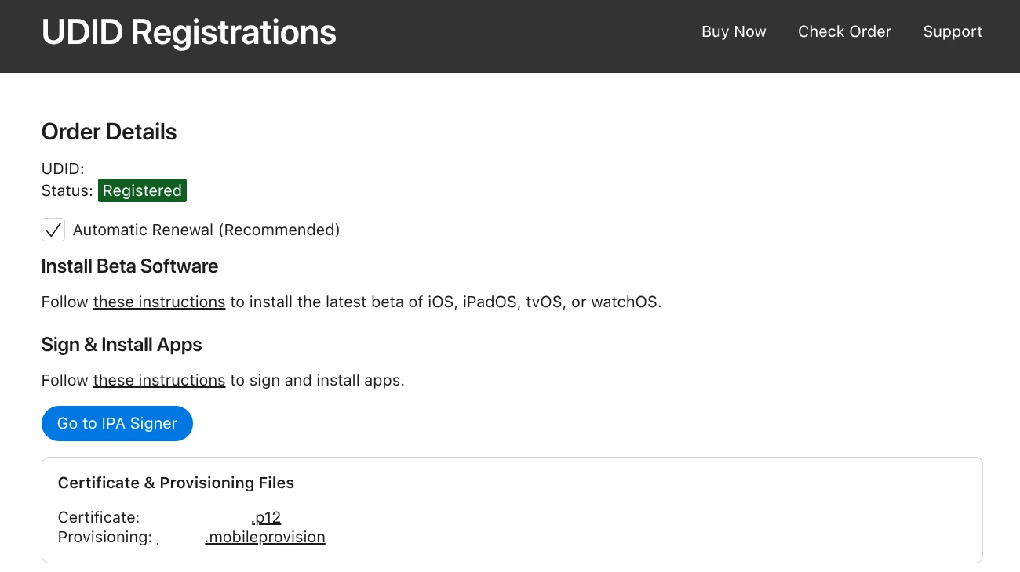The image size is (1020, 572).
Task: Click the UDID: field label
Action: pyautogui.click(x=63, y=168)
